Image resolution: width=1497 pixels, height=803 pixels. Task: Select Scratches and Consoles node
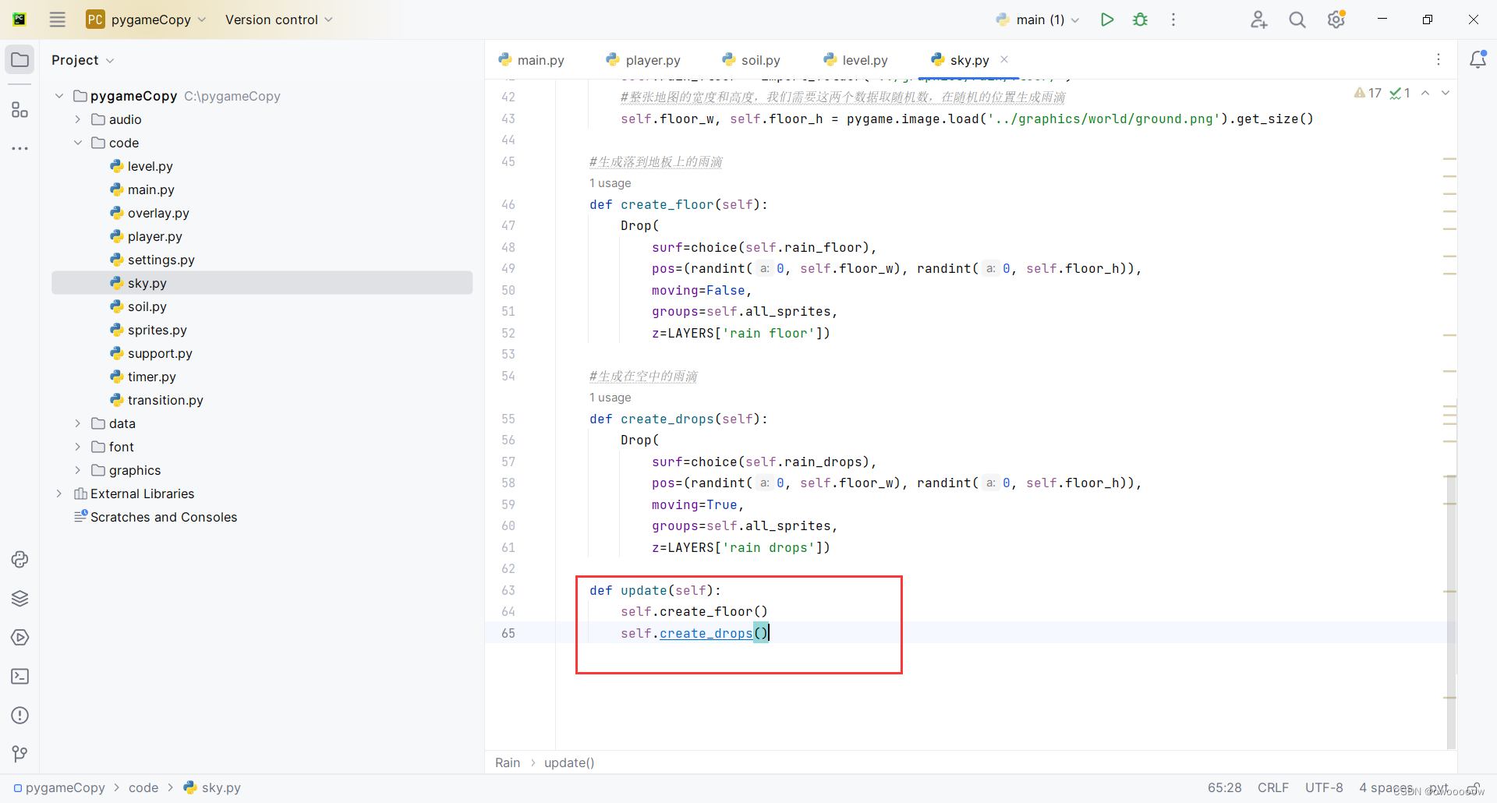156,517
